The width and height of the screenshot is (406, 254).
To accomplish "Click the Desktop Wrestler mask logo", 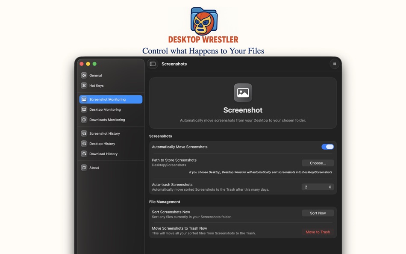I will click(204, 21).
